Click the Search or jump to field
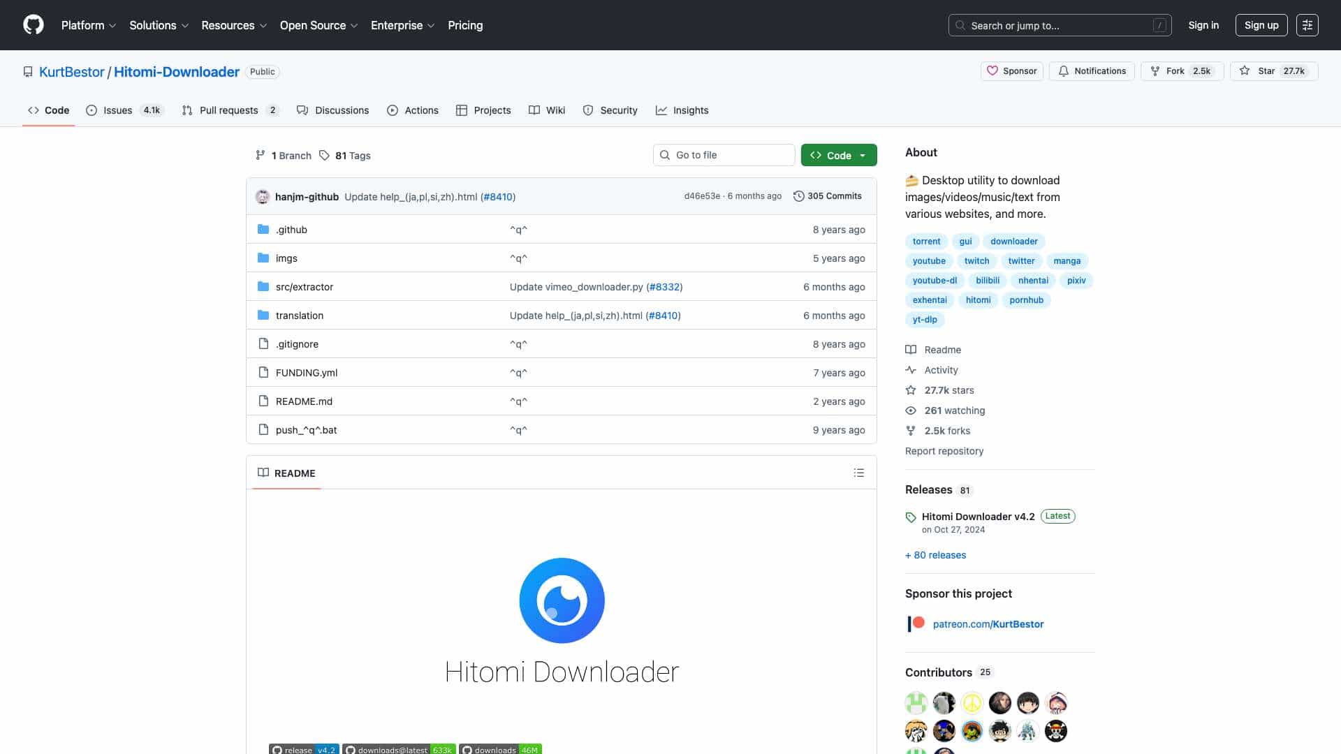The width and height of the screenshot is (1341, 754). click(1060, 25)
